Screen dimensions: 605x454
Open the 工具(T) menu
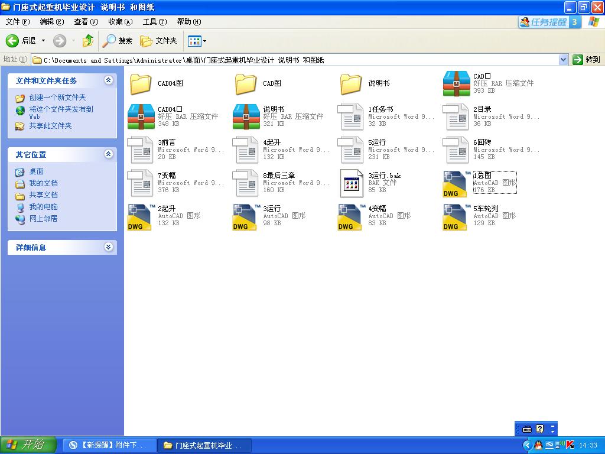tap(155, 22)
